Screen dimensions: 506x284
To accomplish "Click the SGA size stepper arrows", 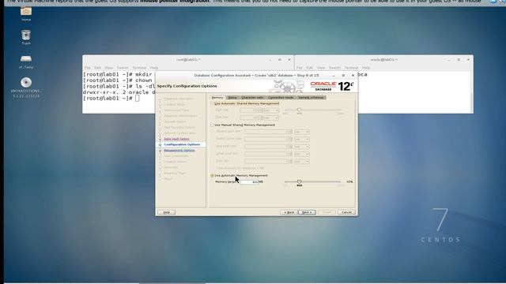I will (262, 110).
